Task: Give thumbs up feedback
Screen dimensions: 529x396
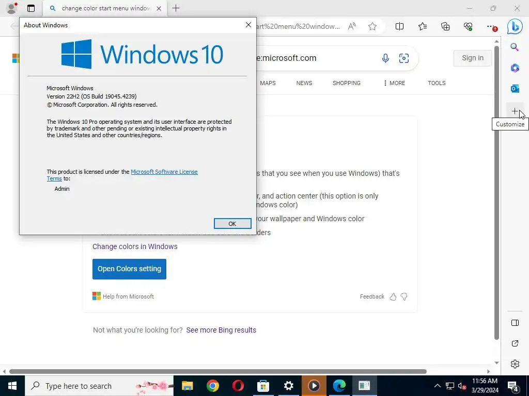Action: tap(393, 296)
